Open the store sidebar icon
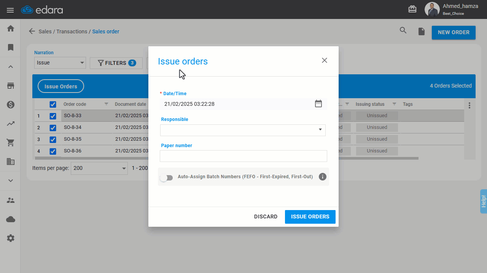The image size is (487, 273). click(11, 86)
